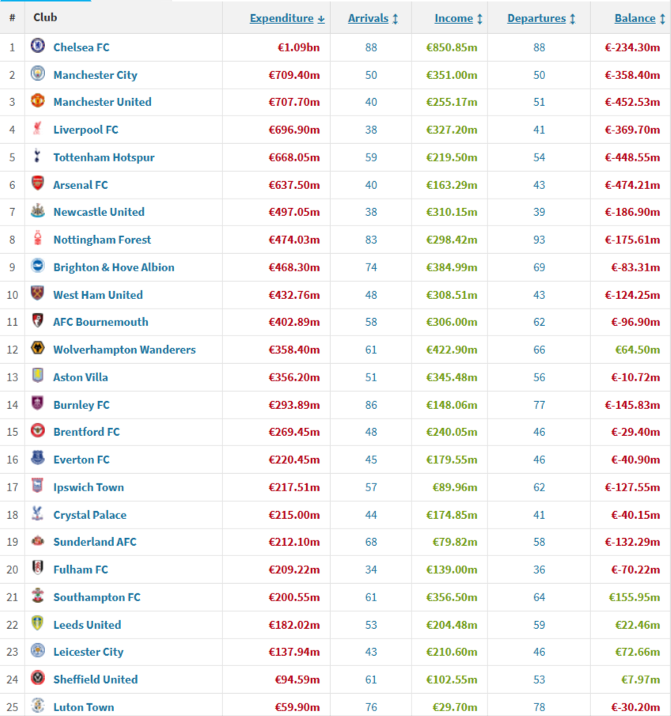
Task: Open the AFC Bournemouth club link
Action: (x=100, y=322)
